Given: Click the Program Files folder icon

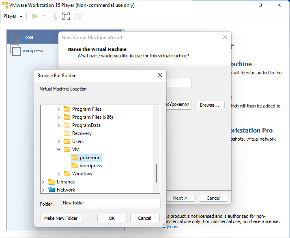Looking at the screenshot, I should 67,109.
